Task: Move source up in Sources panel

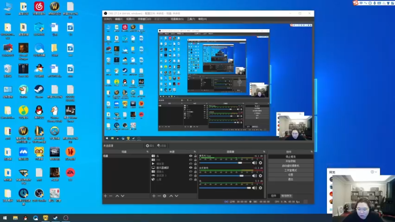Action: (171, 196)
